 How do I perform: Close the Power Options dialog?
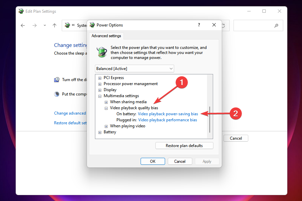214,25
